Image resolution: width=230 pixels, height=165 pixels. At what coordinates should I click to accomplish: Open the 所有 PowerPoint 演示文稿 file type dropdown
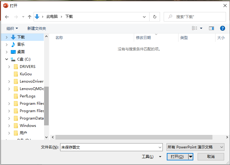[x=195, y=147]
